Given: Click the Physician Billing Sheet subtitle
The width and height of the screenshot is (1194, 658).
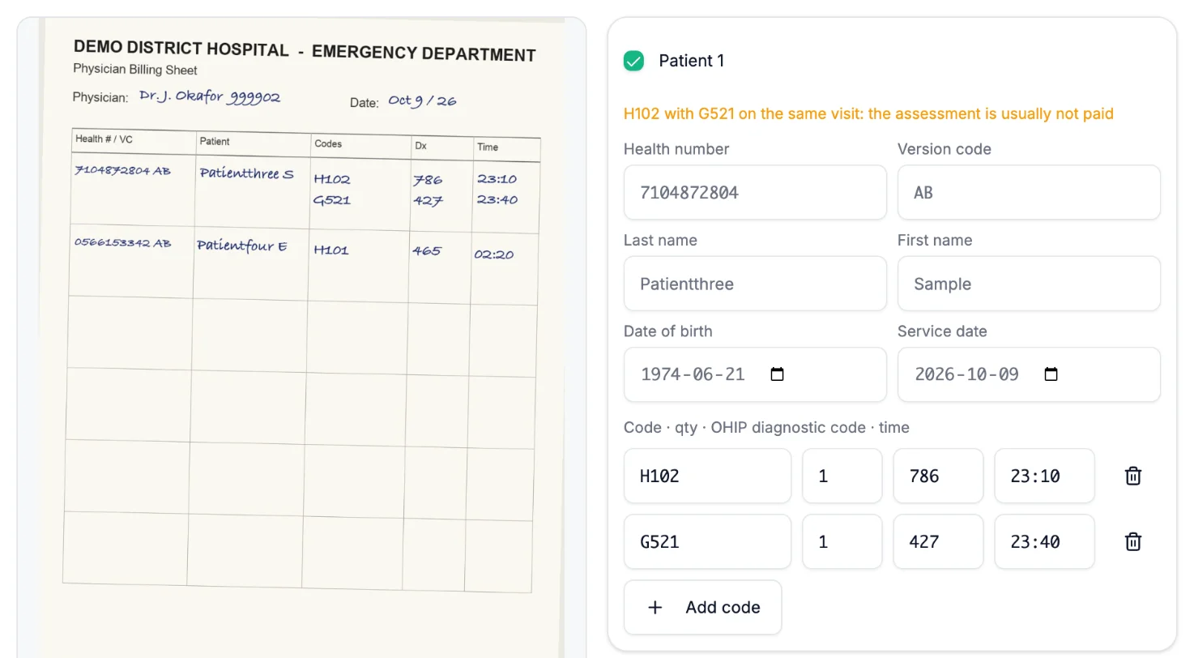Looking at the screenshot, I should 135,70.
